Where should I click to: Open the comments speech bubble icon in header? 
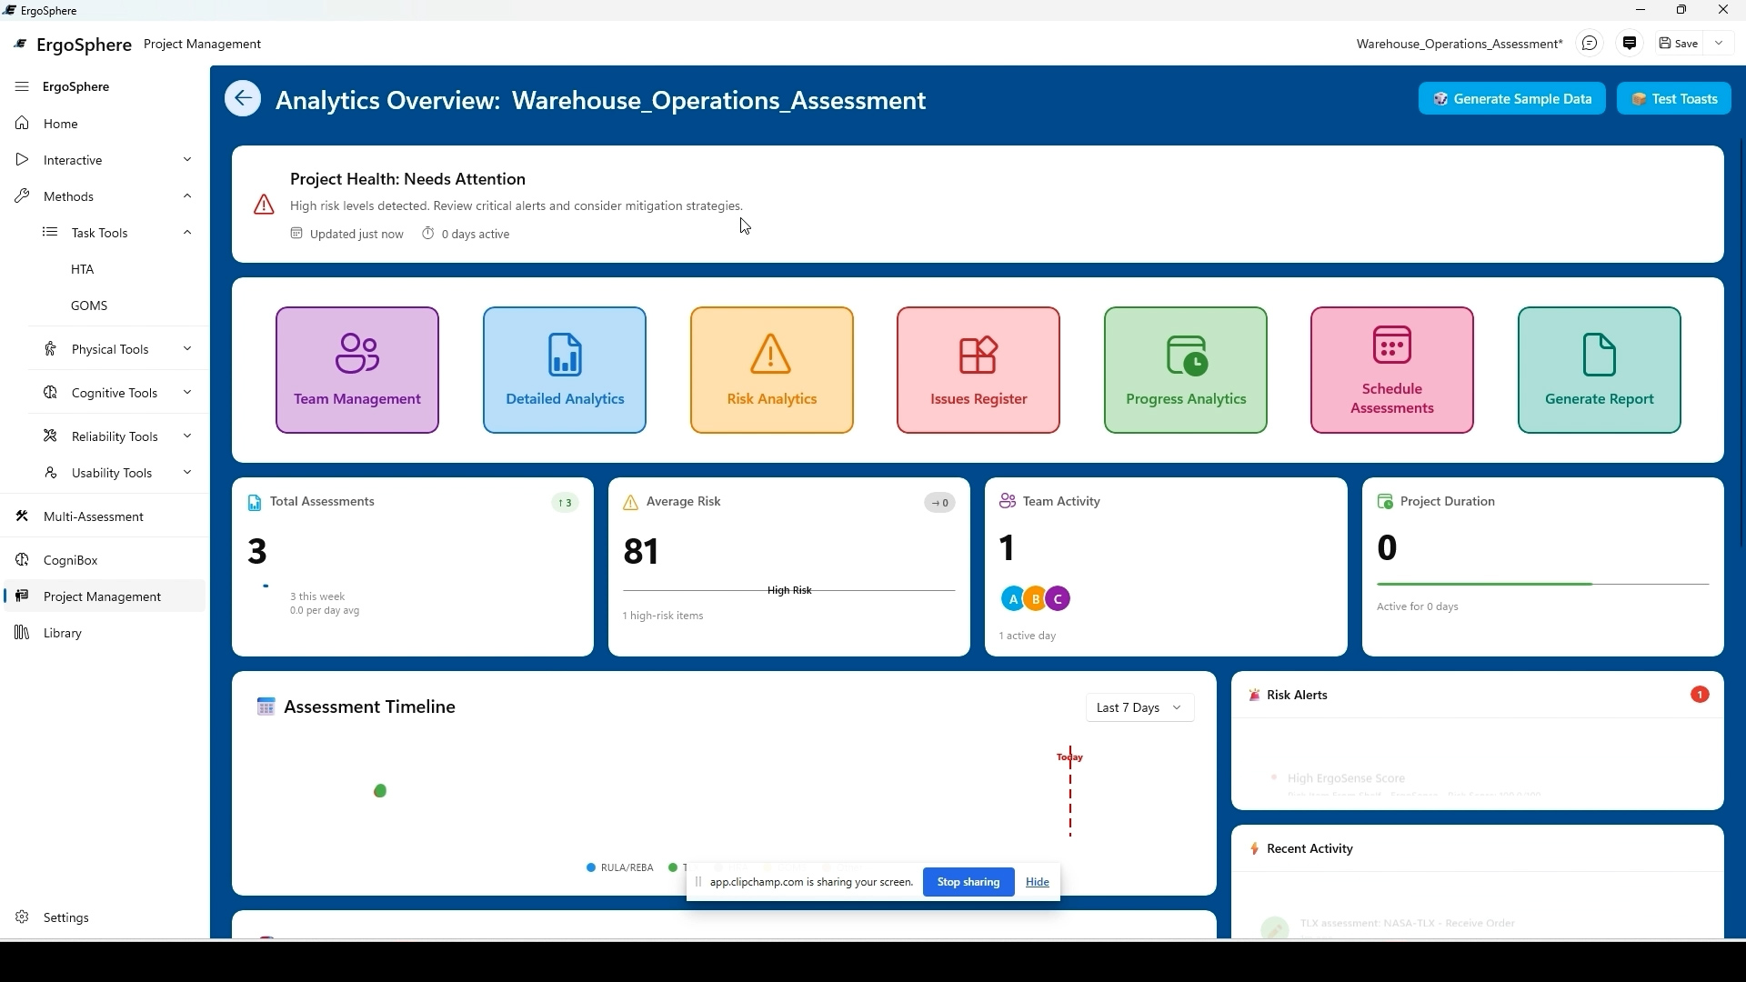(1590, 44)
